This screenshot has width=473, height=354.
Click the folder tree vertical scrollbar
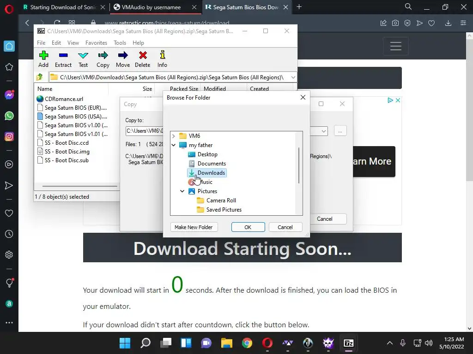click(x=299, y=165)
